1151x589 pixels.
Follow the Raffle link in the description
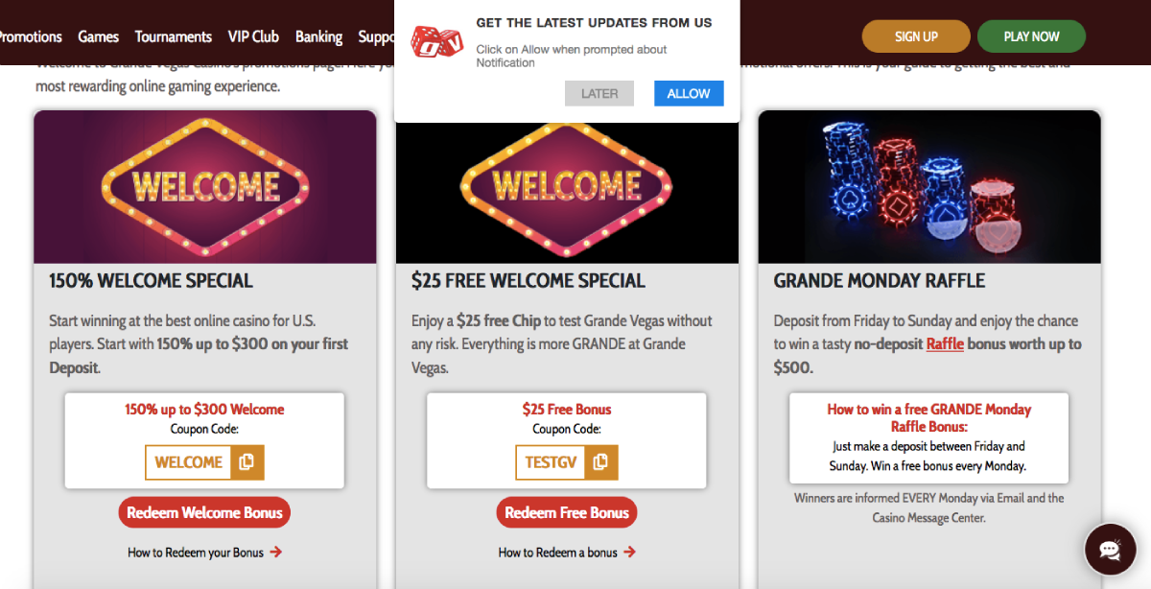945,343
